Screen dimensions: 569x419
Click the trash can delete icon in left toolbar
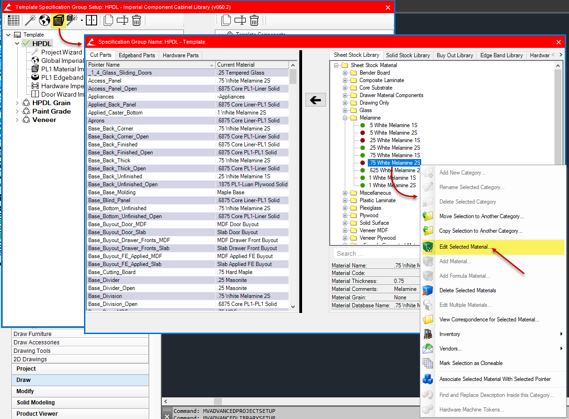(137, 20)
